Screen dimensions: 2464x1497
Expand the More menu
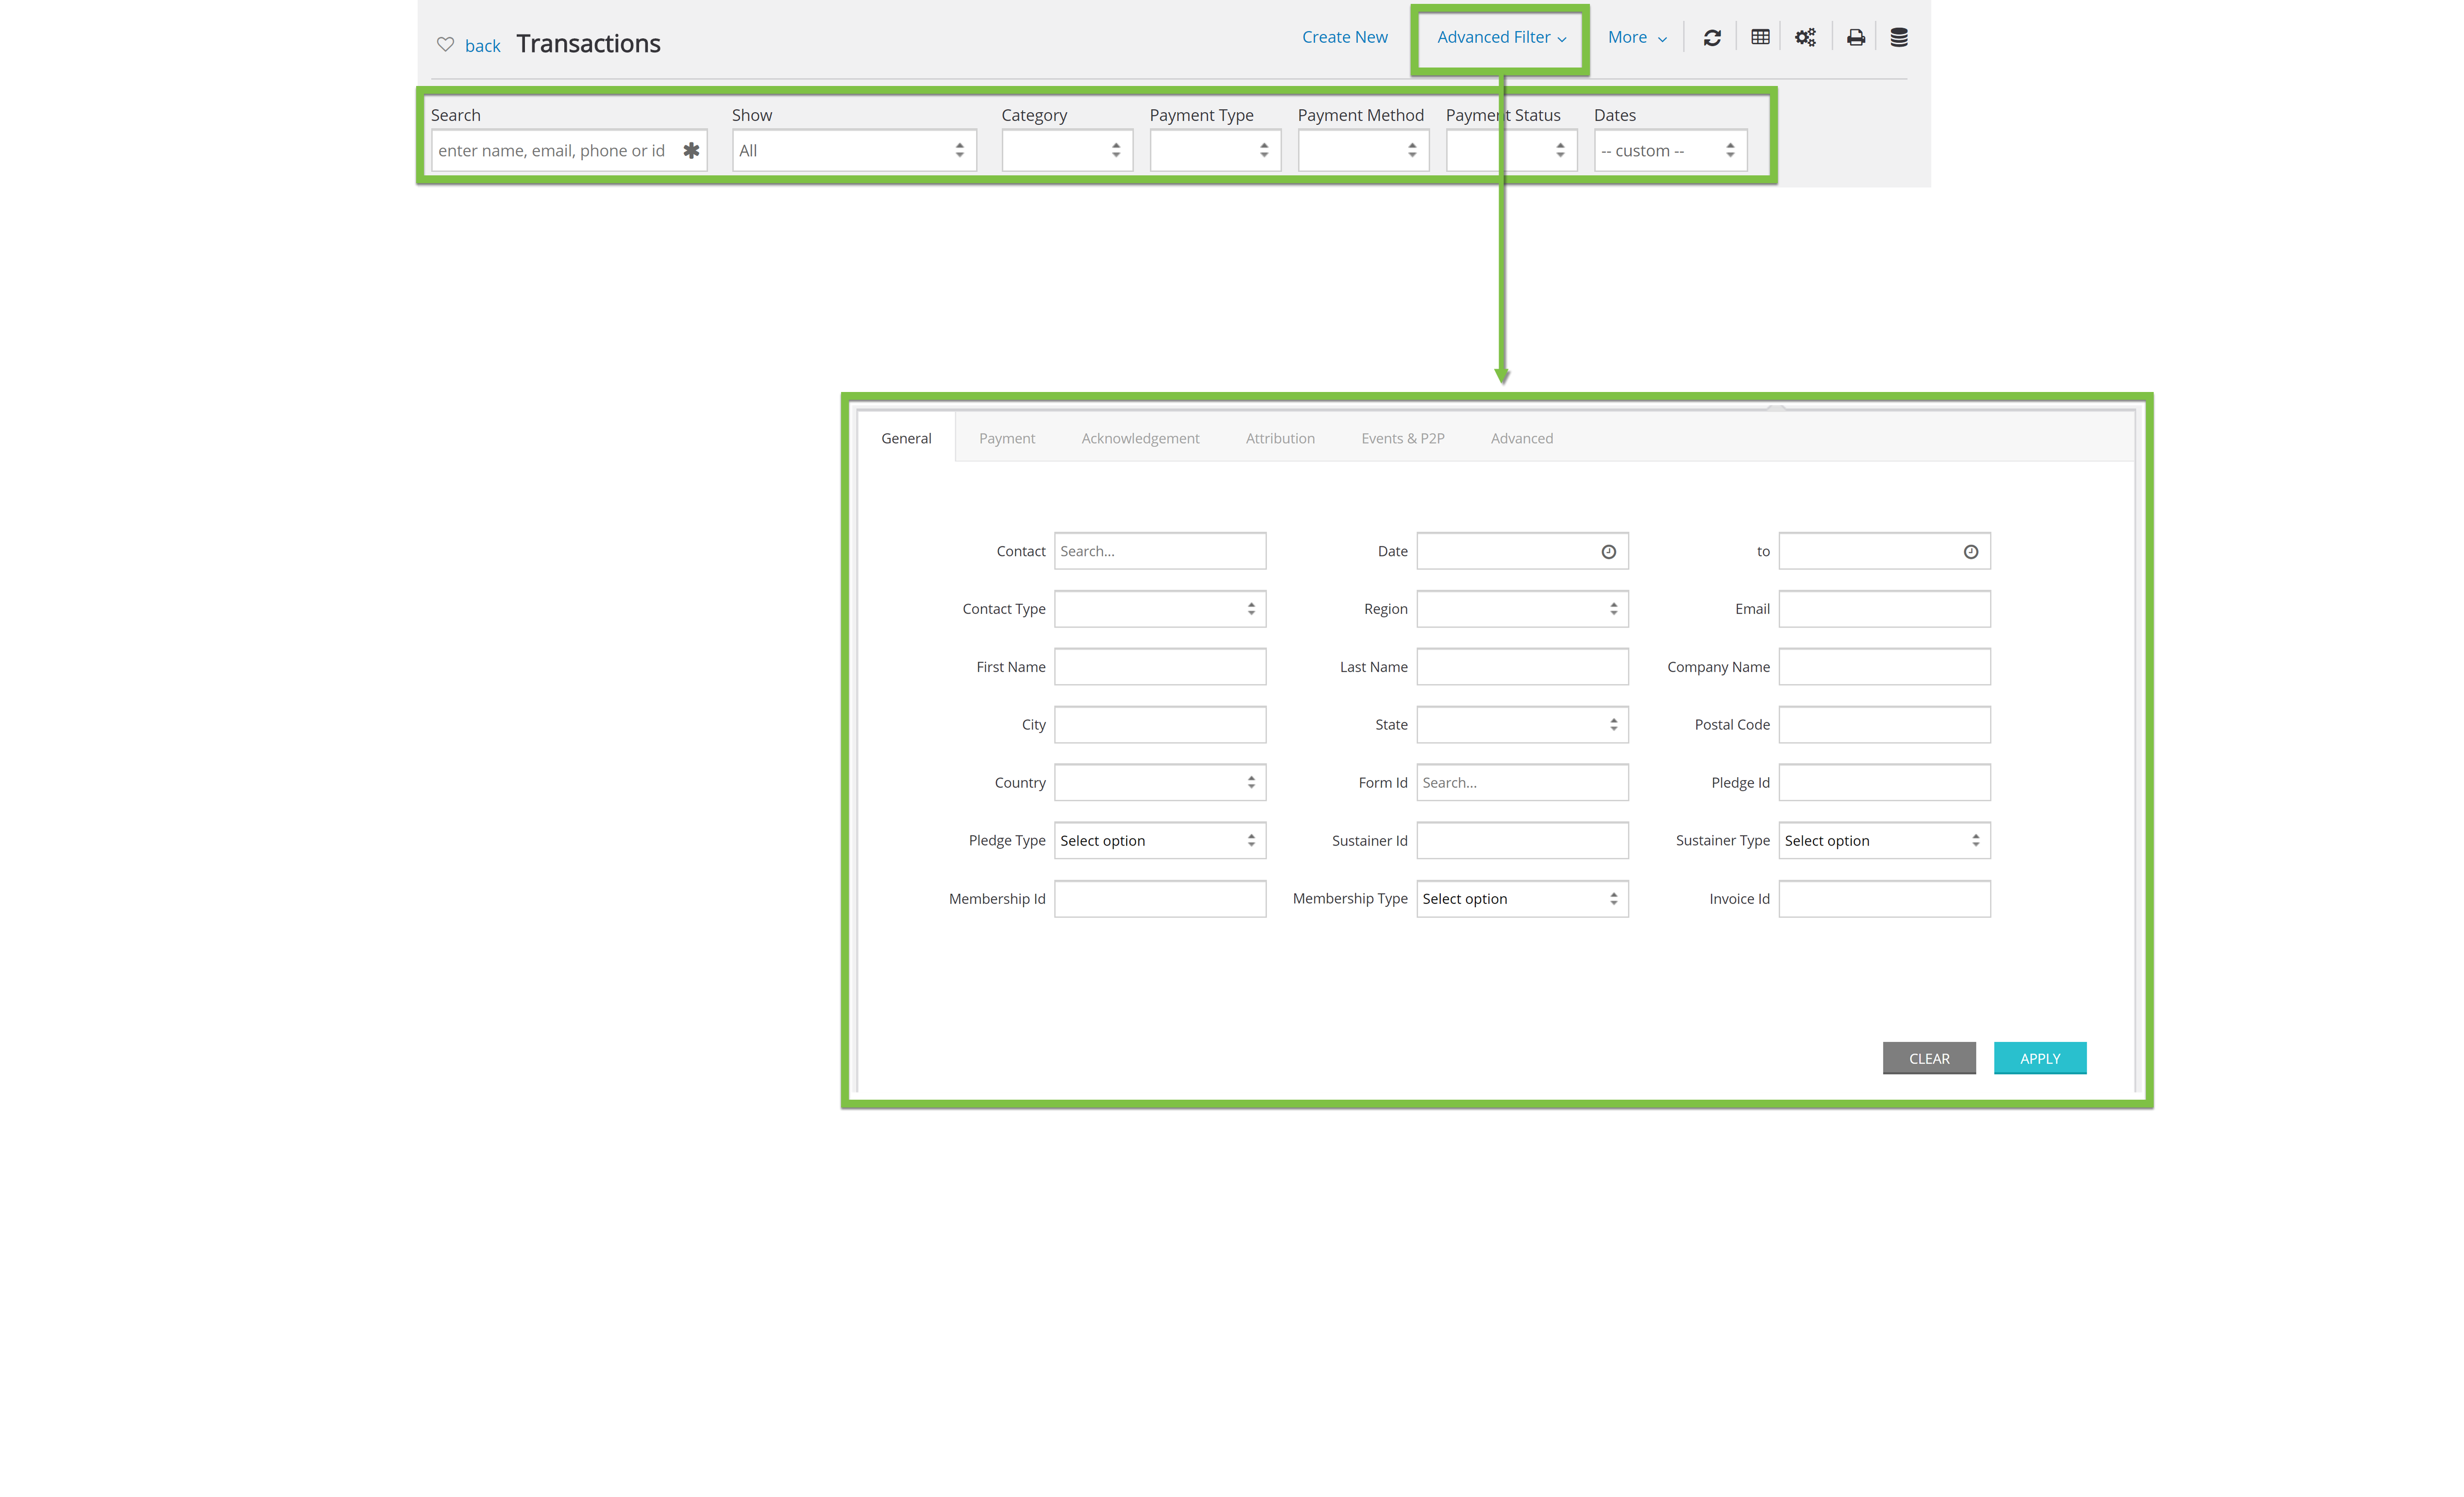(x=1637, y=37)
